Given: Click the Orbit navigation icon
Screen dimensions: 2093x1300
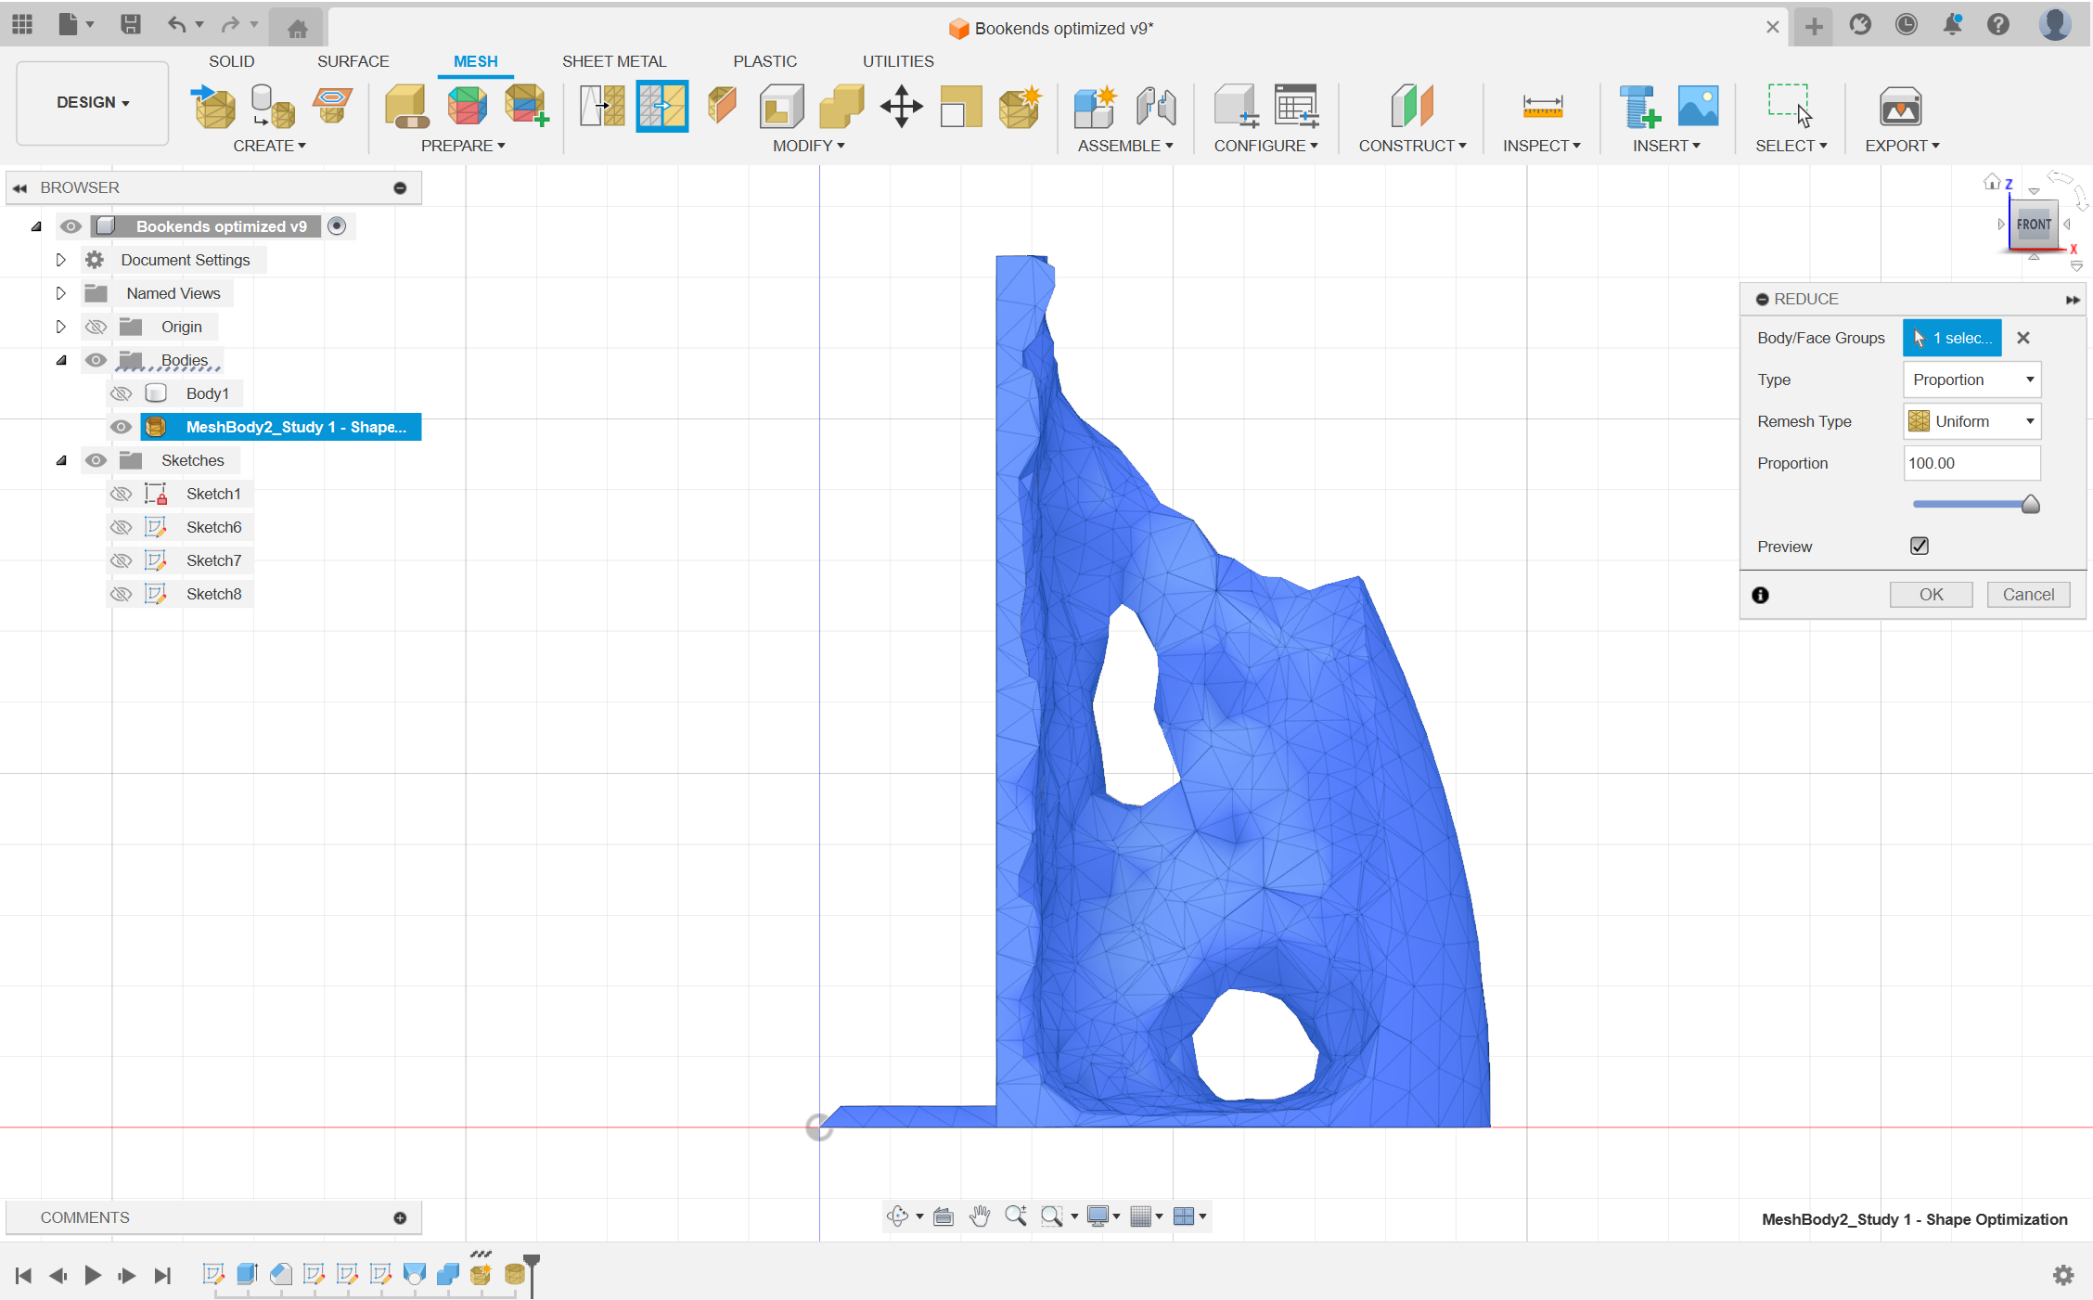Looking at the screenshot, I should coord(897,1216).
